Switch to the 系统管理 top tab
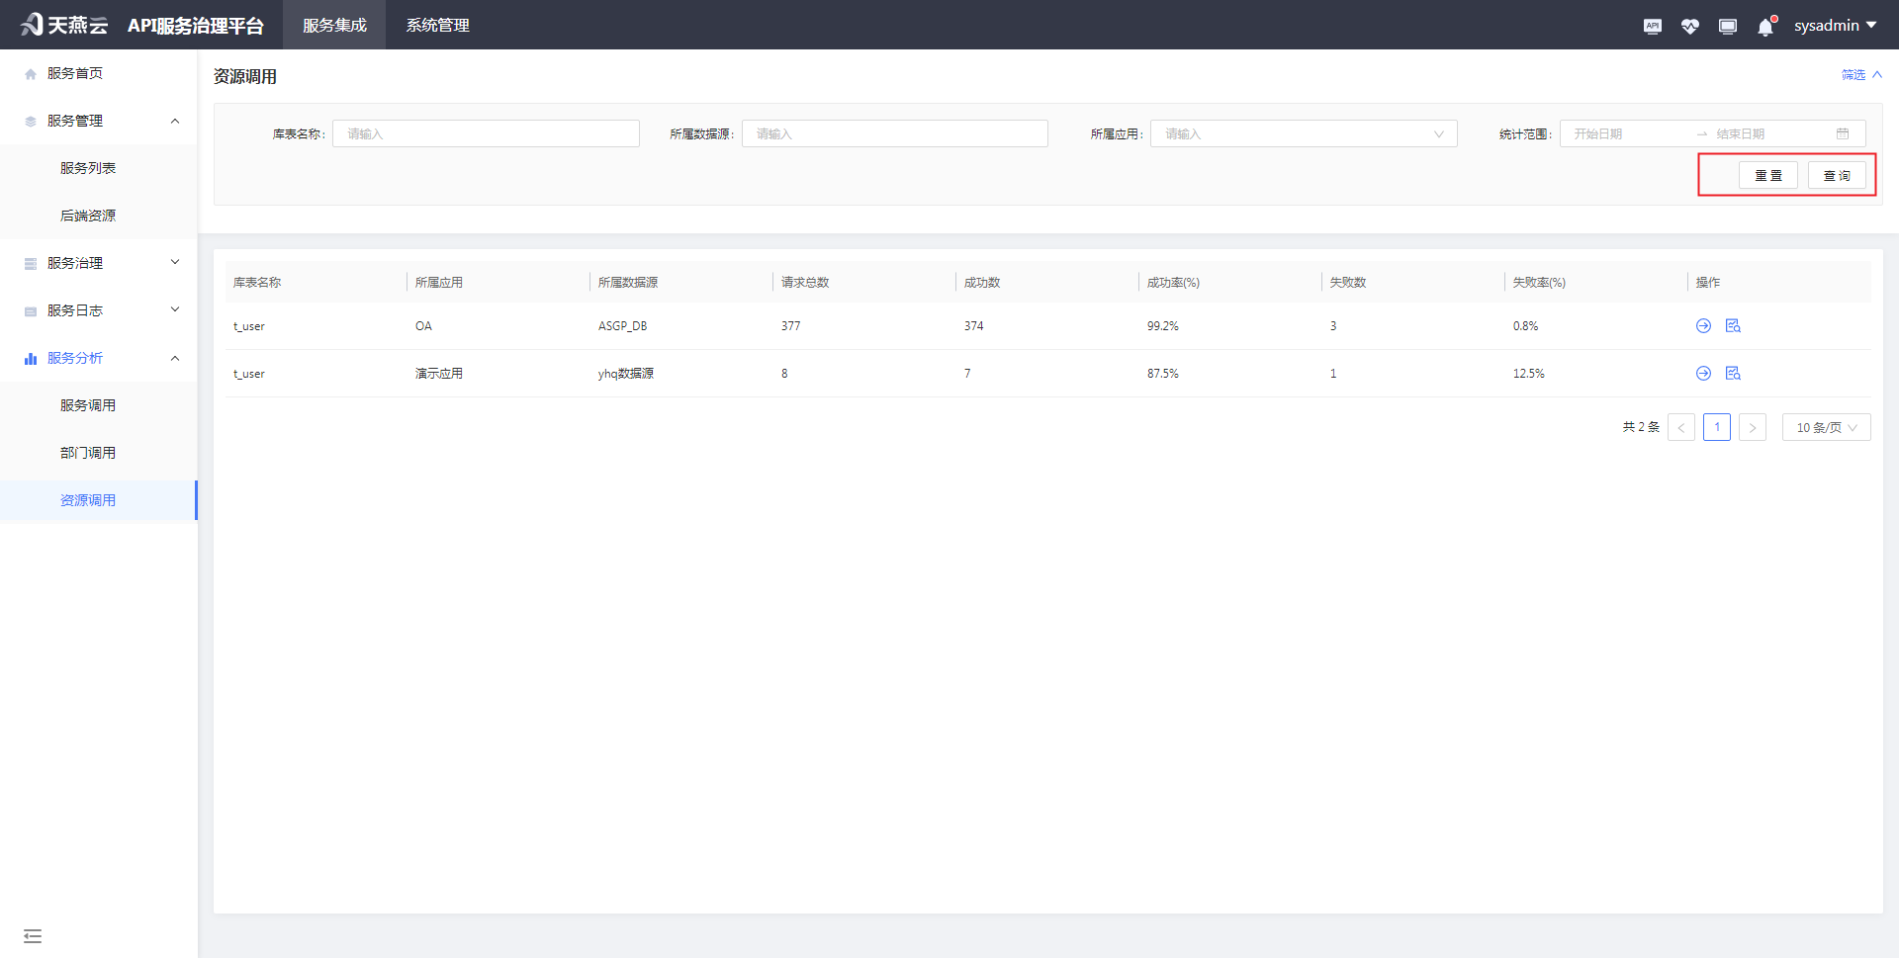Image resolution: width=1899 pixels, height=958 pixels. [437, 26]
